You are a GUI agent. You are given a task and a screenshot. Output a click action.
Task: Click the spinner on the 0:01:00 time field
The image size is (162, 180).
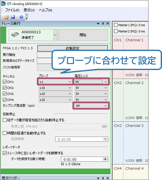click(x=105, y=159)
